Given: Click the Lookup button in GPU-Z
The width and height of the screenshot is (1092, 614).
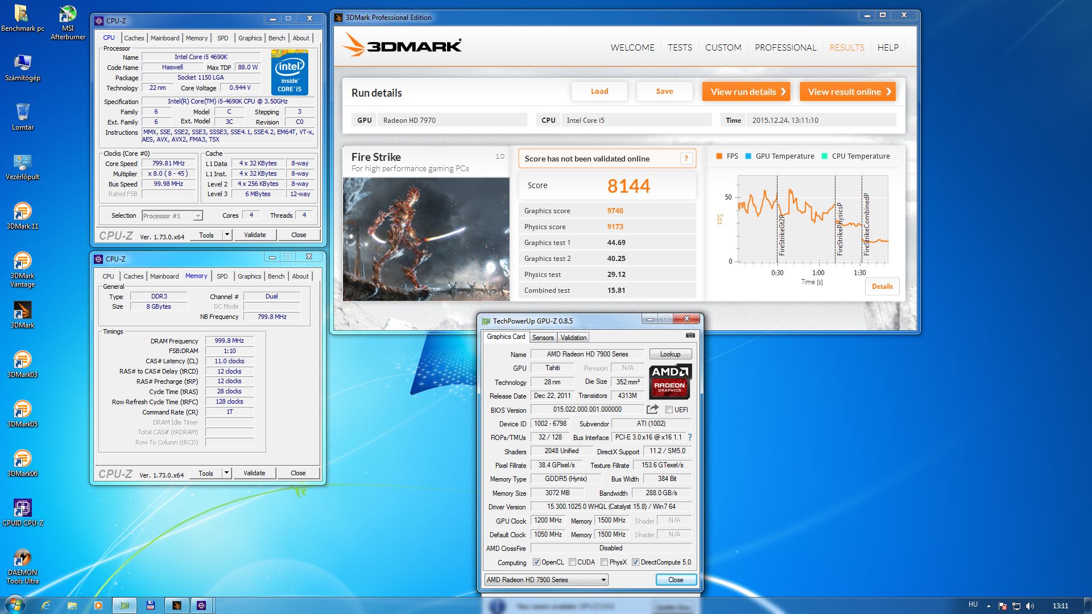Looking at the screenshot, I should point(670,354).
